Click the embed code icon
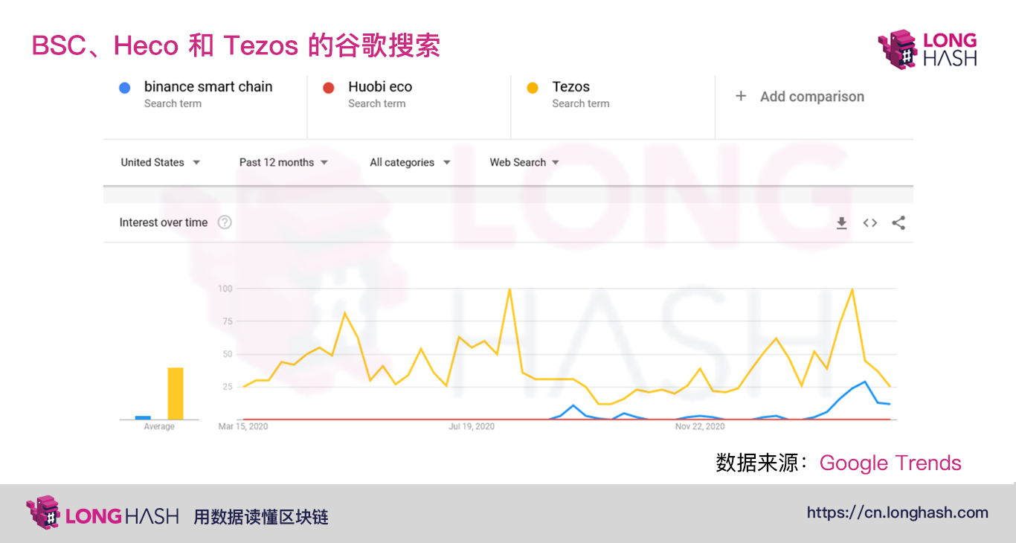The image size is (1016, 543). (x=869, y=222)
